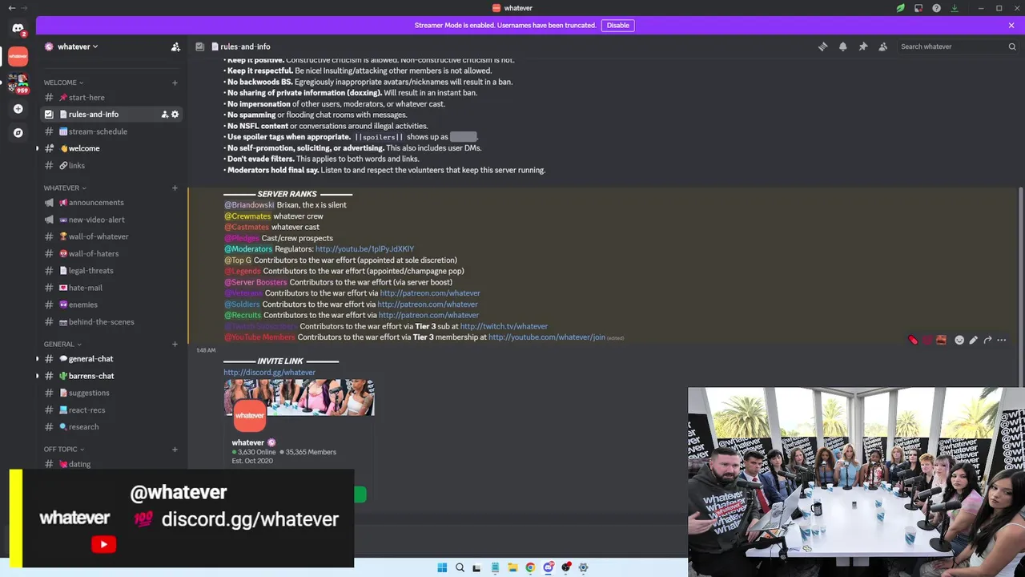Image resolution: width=1025 pixels, height=577 pixels.
Task: Open the Windows Start button
Action: coord(442,567)
